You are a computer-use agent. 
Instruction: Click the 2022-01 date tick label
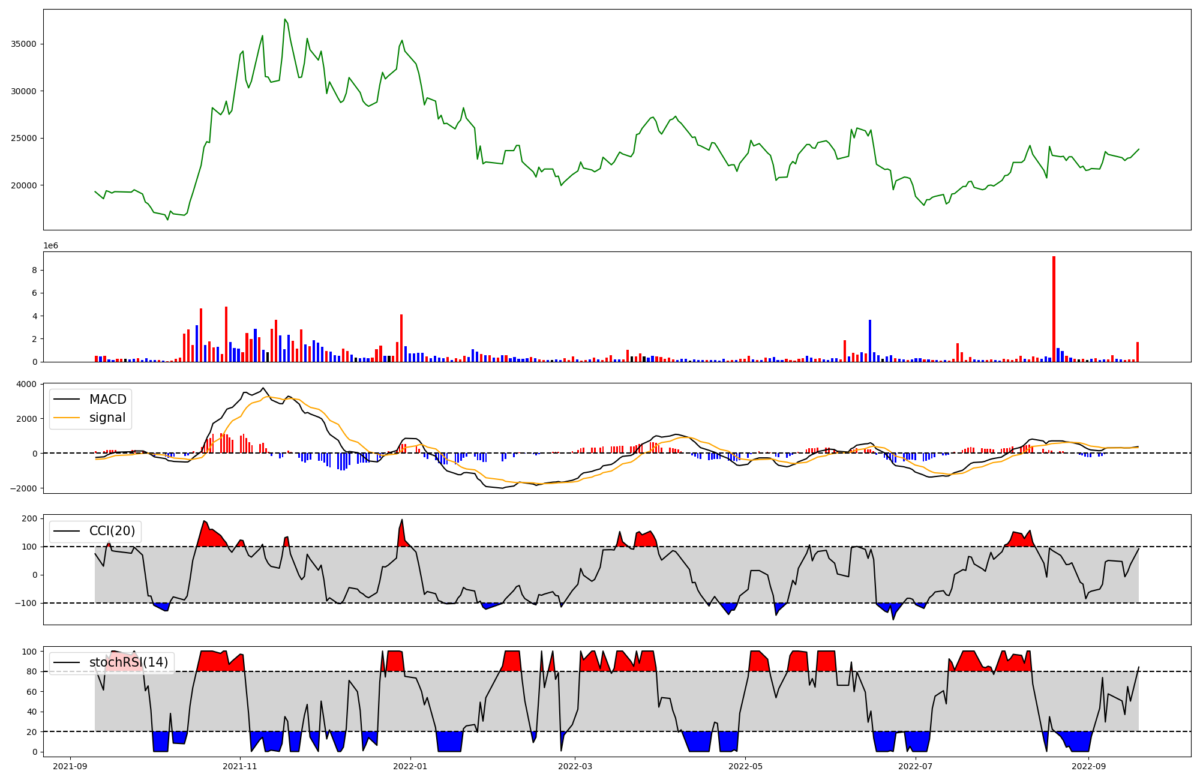coord(410,766)
